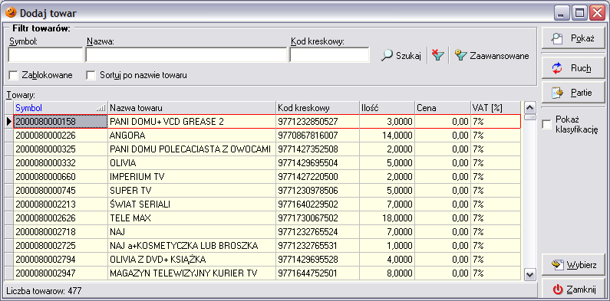Click the VAT [%] column header
The height and width of the screenshot is (301, 610).
coord(496,108)
